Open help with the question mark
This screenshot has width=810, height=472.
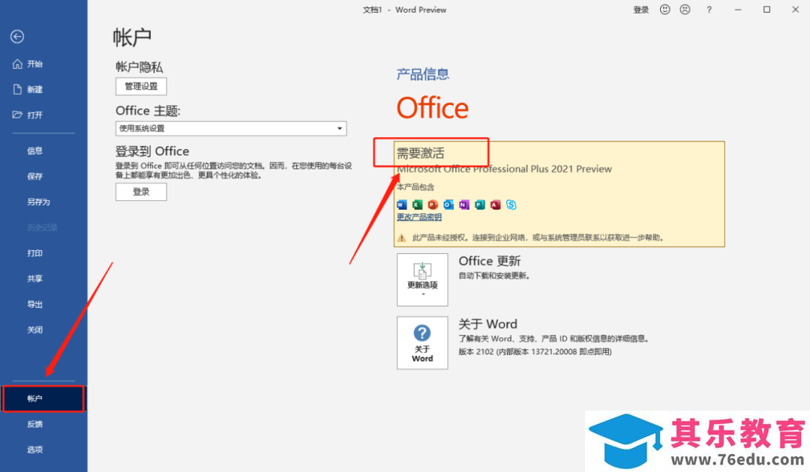[709, 10]
